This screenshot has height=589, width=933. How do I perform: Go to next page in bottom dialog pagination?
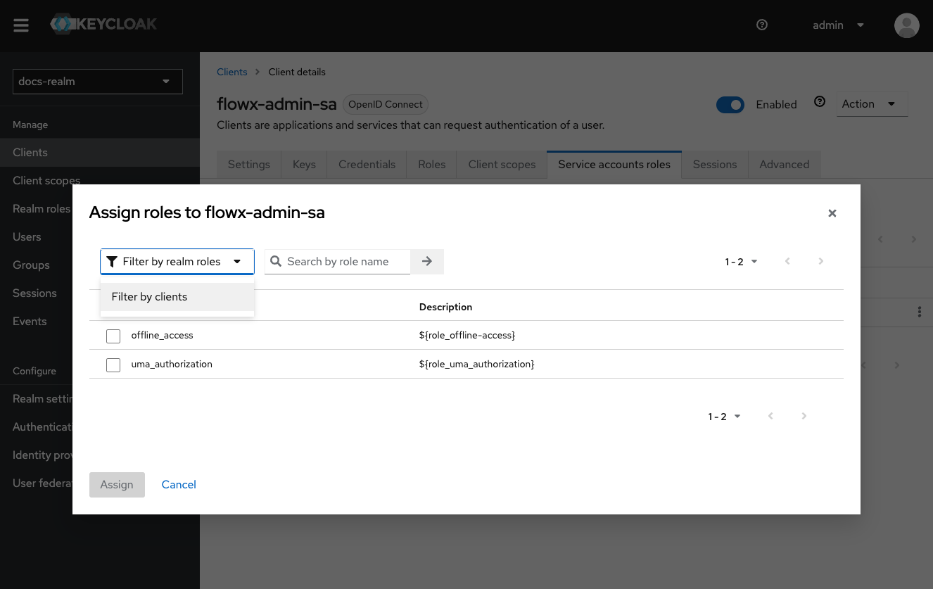(804, 416)
